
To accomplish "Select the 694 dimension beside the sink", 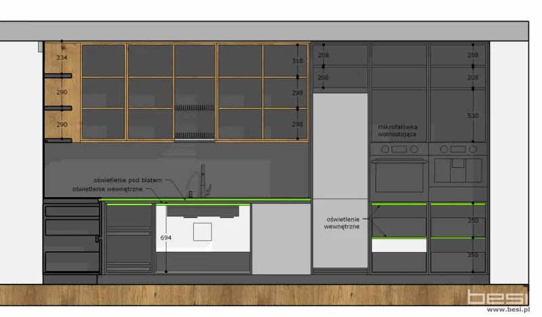I will coord(165,238).
